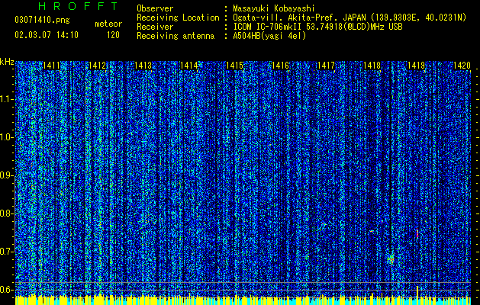The image size is (480, 305).
Task: Click the Receiving Location label
Action: 178,18
